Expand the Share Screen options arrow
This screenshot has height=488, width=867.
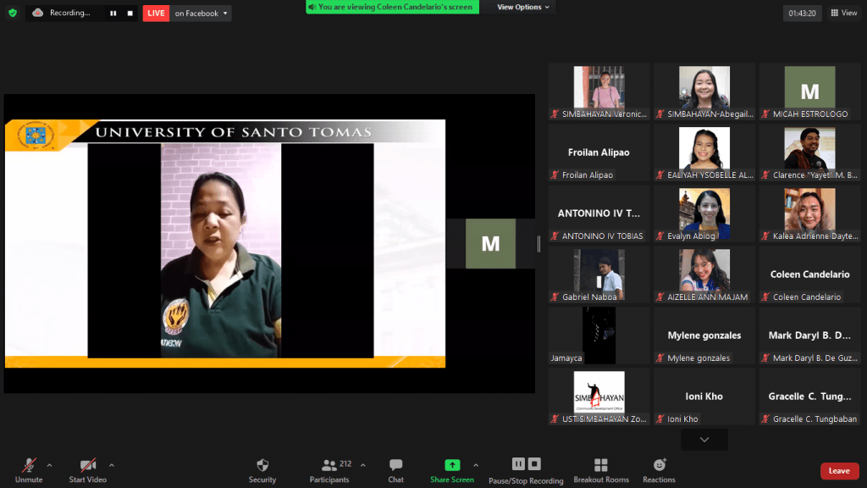(x=476, y=465)
